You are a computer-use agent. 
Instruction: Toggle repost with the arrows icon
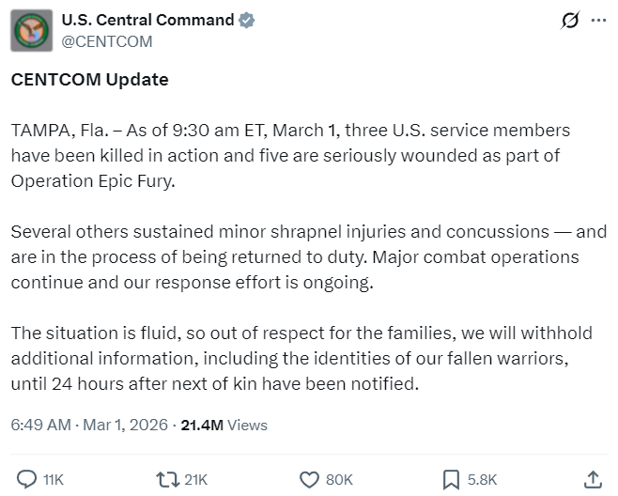click(x=166, y=479)
